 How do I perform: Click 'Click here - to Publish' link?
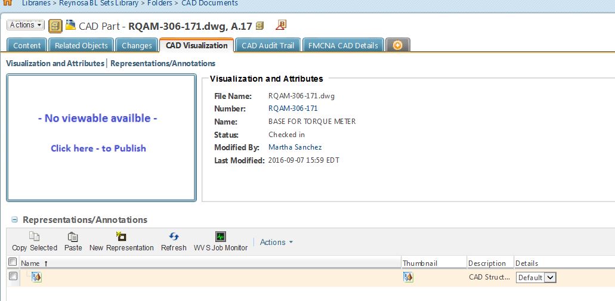98,148
